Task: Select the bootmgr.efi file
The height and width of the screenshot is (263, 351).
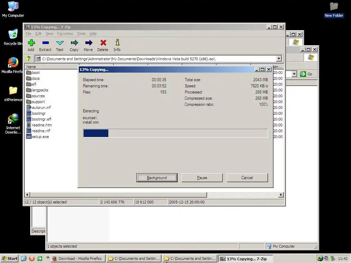Action: point(39,119)
